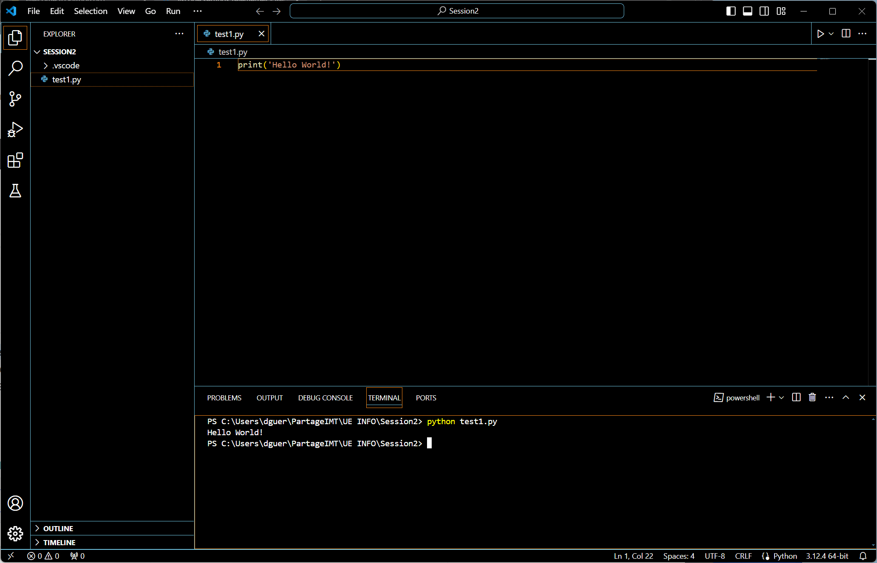The height and width of the screenshot is (563, 877).
Task: Create a new terminal with plus icon
Action: (x=771, y=397)
